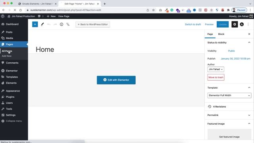Screen dimensions: 254x143
Task: Click the Astra circle icon in editor header
Action: pyautogui.click(x=242, y=24)
